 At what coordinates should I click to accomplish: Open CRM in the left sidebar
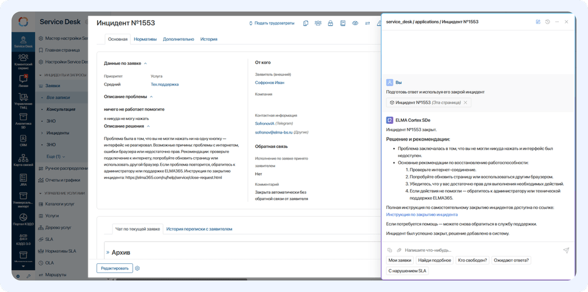(x=23, y=140)
